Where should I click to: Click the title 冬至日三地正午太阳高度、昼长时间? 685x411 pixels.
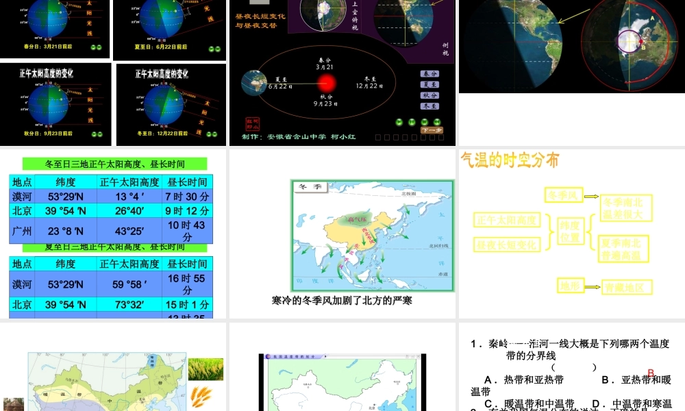(x=115, y=164)
